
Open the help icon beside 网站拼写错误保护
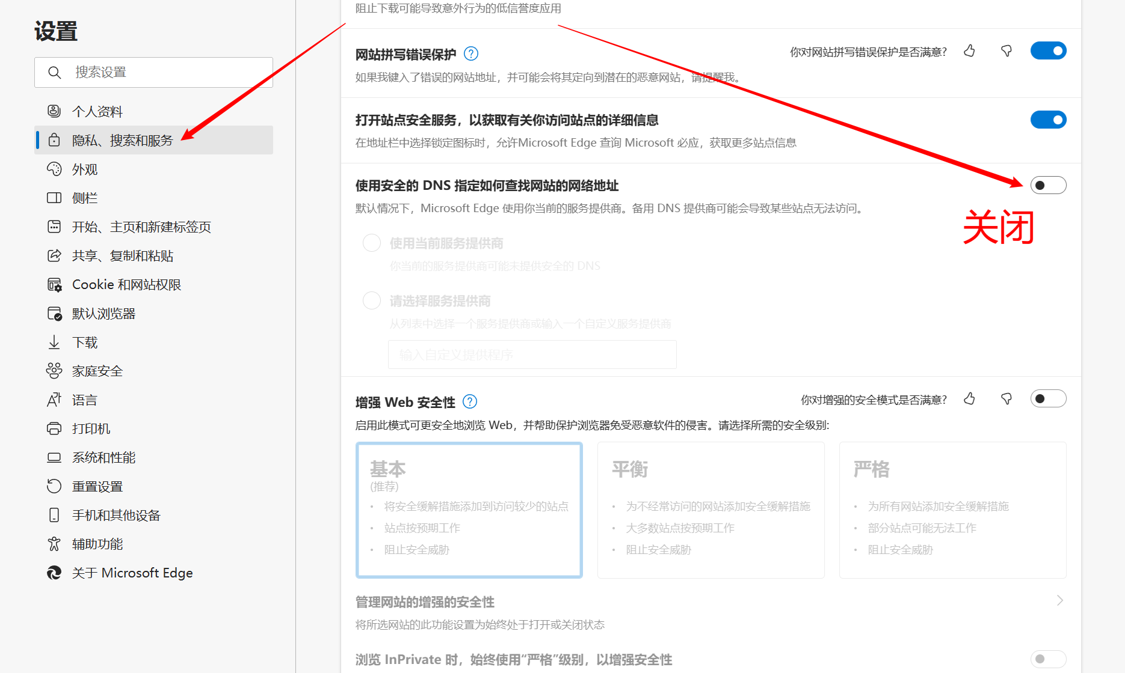(472, 53)
